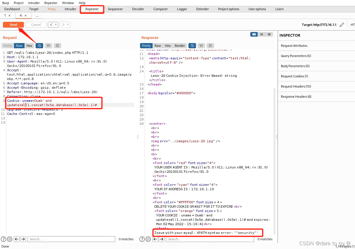Expand Body Parameters (0) section
This screenshot has height=249, width=355.
(316, 66)
